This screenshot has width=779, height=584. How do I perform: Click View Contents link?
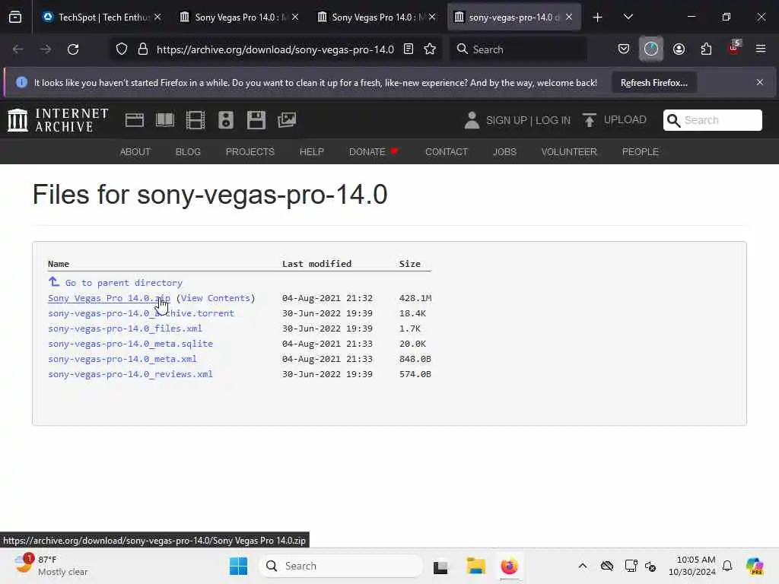coord(215,298)
